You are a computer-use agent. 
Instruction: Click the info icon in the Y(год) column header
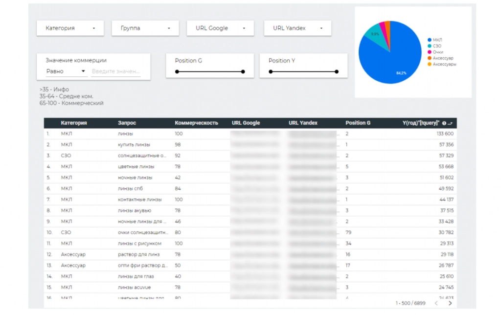(x=444, y=123)
